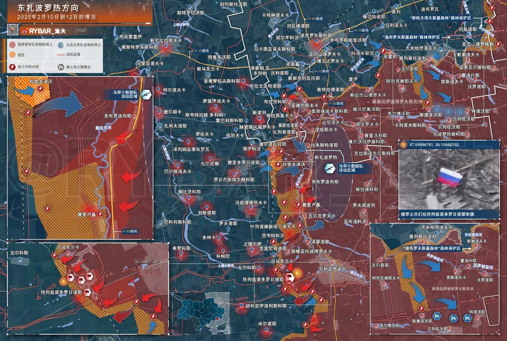Viewport: 507px width, 341px height.
Task: Click the 萨莫伊洛夫卡 place label
Action: tap(216, 101)
